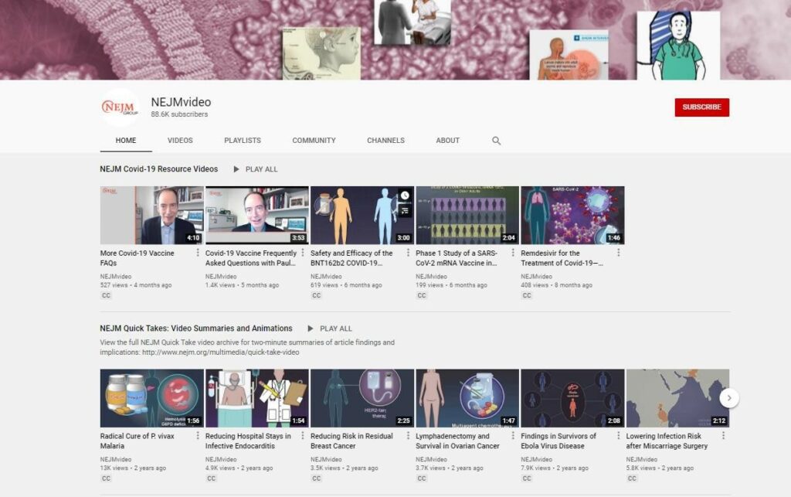Click CC badge under Remdesivir video
This screenshot has height=497, width=791.
(x=527, y=296)
